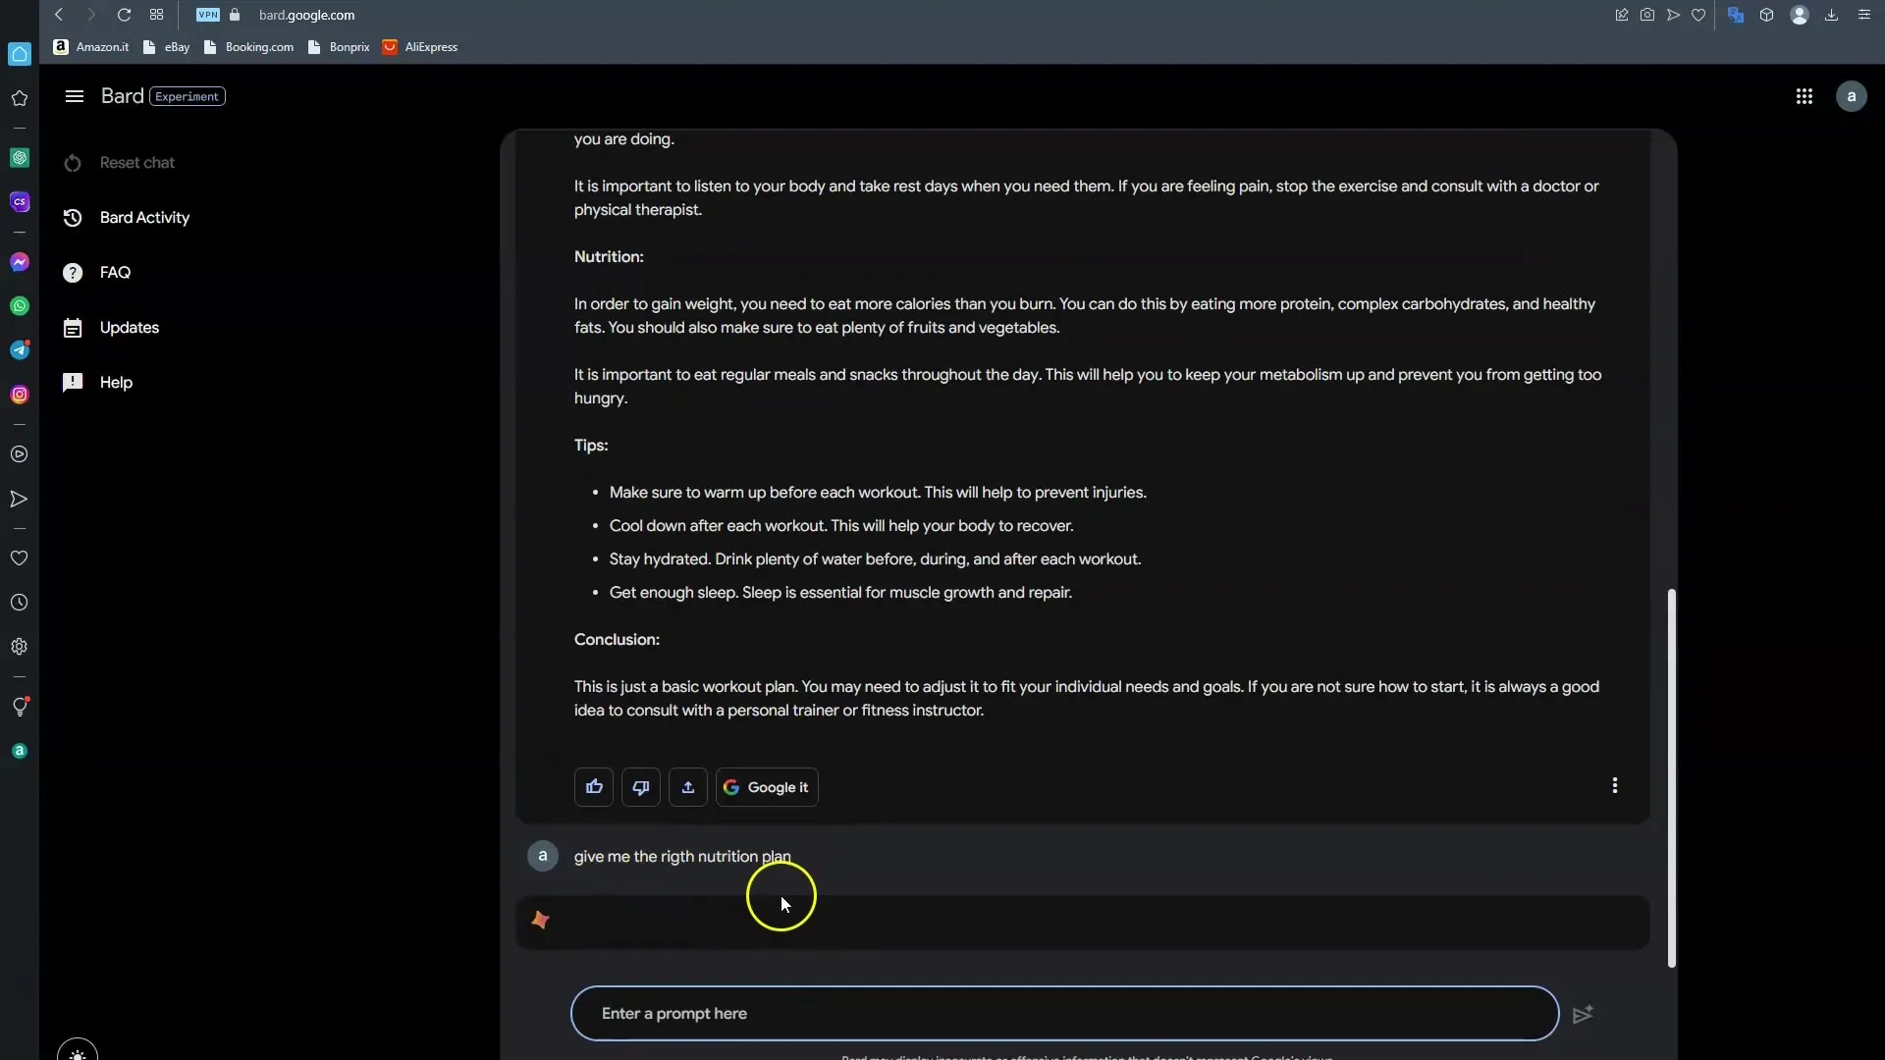Click the Bard Activity icon
The image size is (1885, 1060).
point(73,216)
